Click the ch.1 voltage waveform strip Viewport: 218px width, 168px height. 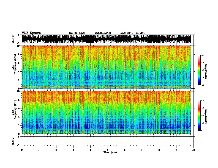pyautogui.click(x=106, y=39)
